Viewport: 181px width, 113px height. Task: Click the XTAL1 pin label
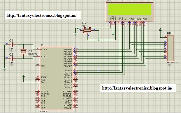pyautogui.click(x=44, y=49)
